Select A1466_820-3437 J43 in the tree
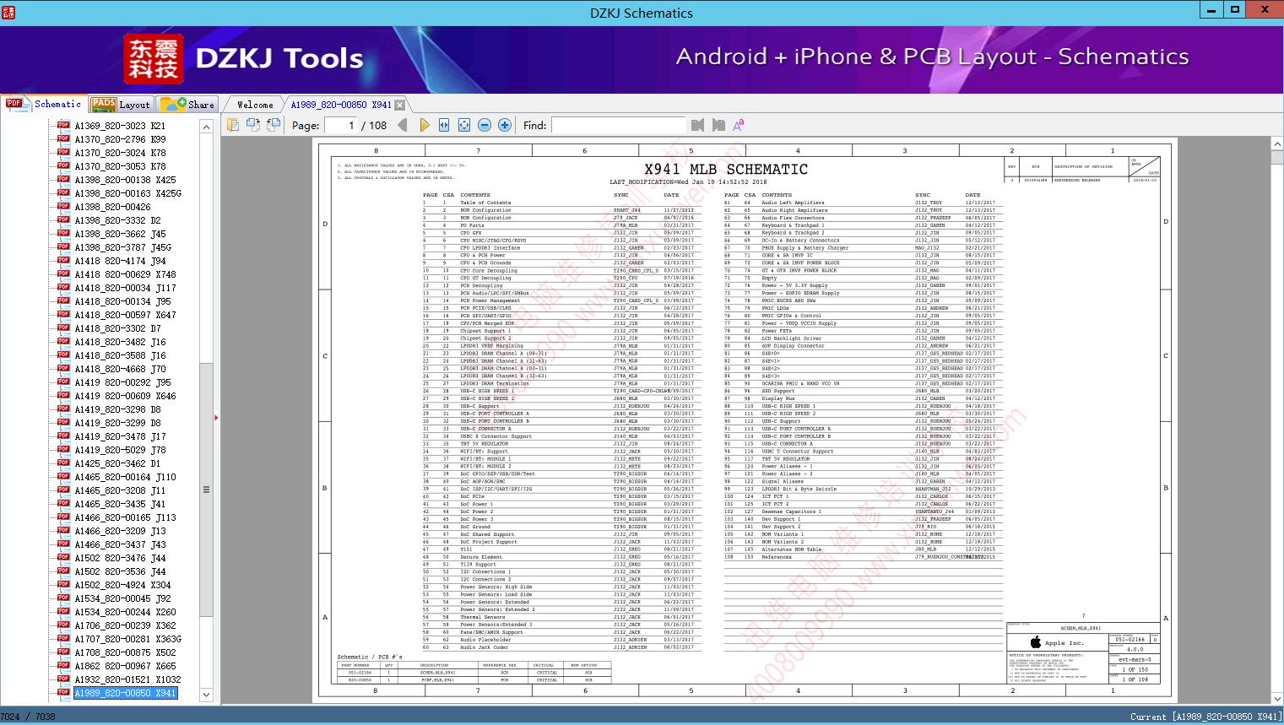 coord(120,544)
